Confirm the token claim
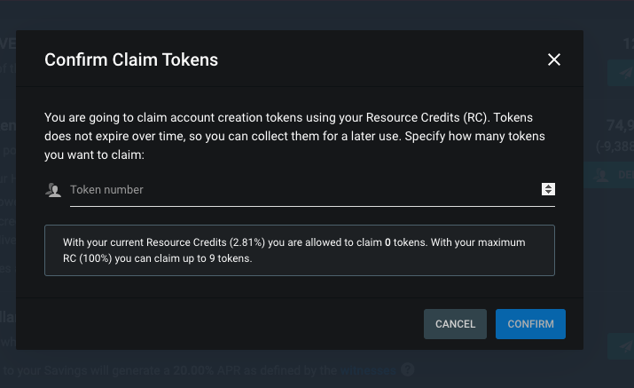 530,324
